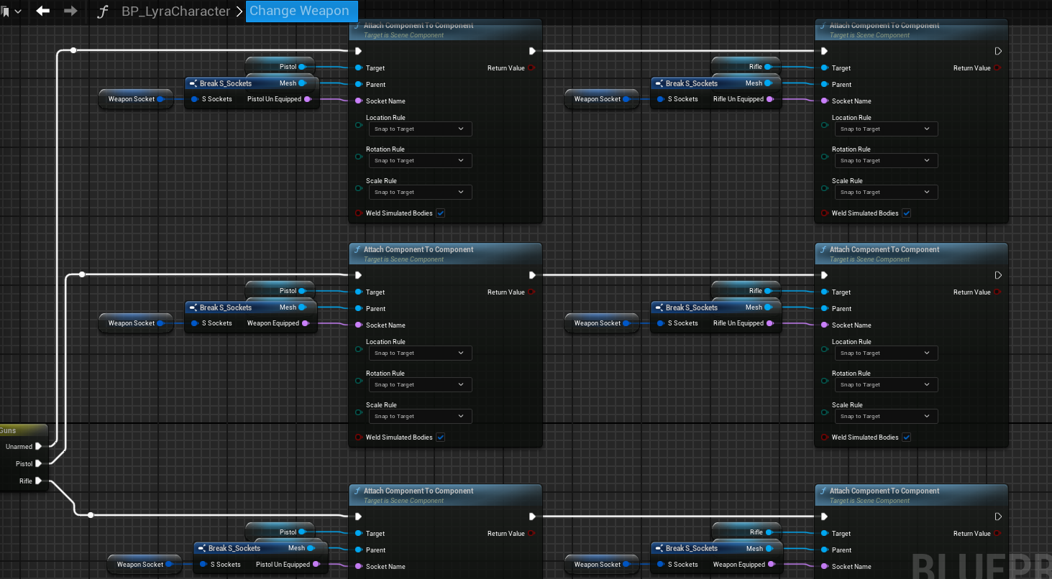Select the reroute node on the Unarmed execution wire
Image resolution: width=1052 pixels, height=579 pixels.
click(73, 50)
